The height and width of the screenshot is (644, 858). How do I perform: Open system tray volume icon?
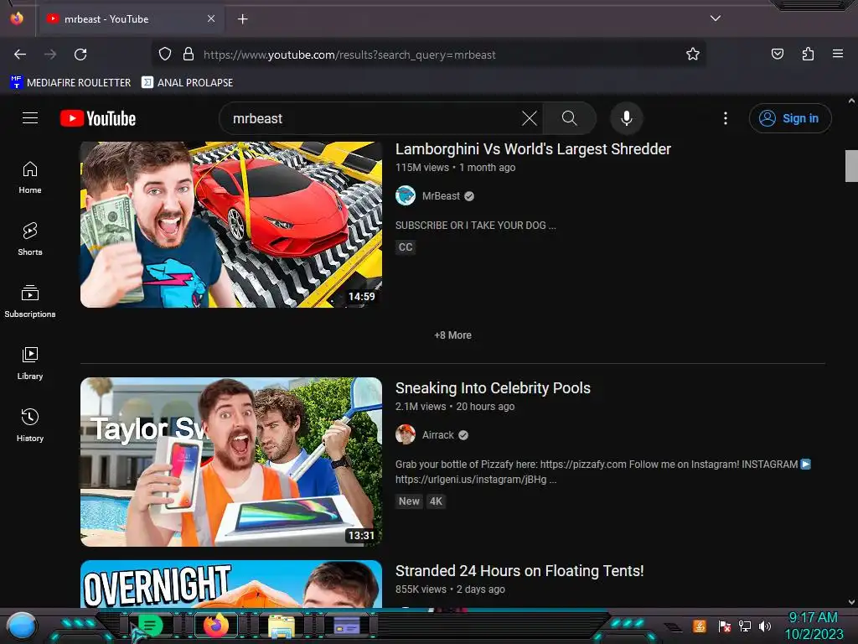[x=765, y=626]
